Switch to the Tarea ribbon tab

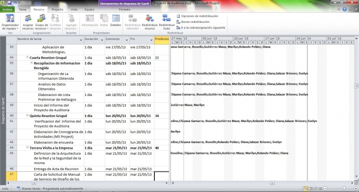pos(22,9)
